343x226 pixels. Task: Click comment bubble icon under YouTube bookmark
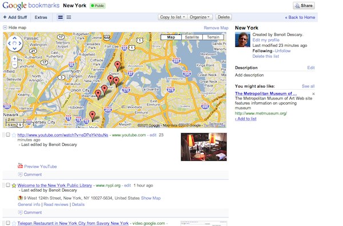20,175
